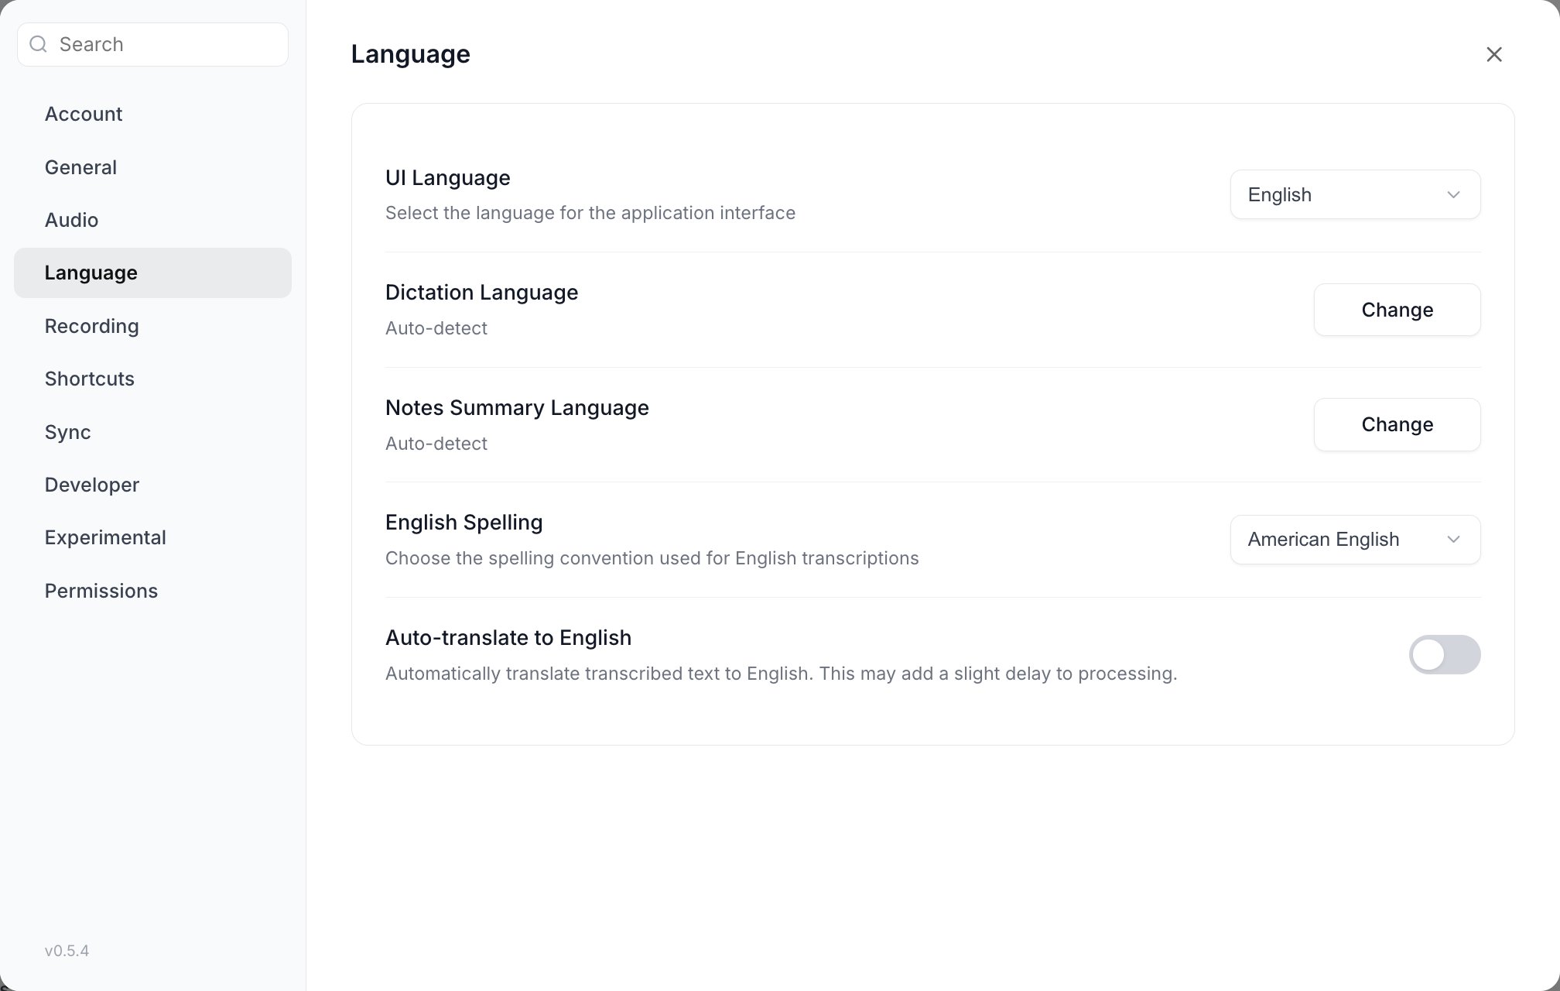Click the 'Auto-detect' text under Dictation Language

[436, 328]
